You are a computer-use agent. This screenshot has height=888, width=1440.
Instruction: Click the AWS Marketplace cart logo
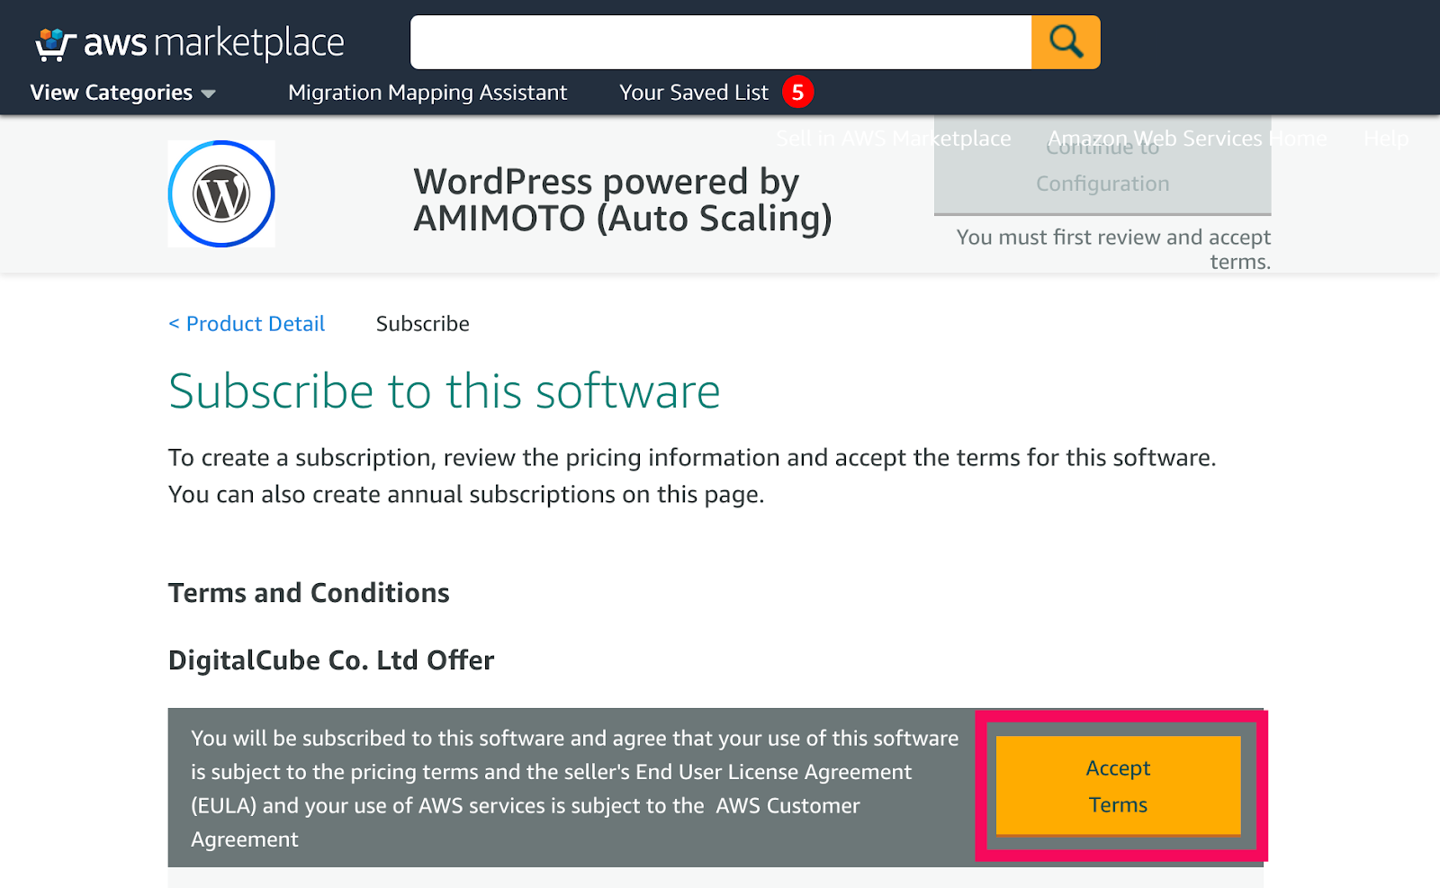click(x=190, y=43)
